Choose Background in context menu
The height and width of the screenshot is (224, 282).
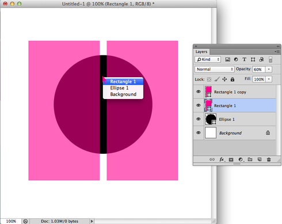click(x=123, y=94)
